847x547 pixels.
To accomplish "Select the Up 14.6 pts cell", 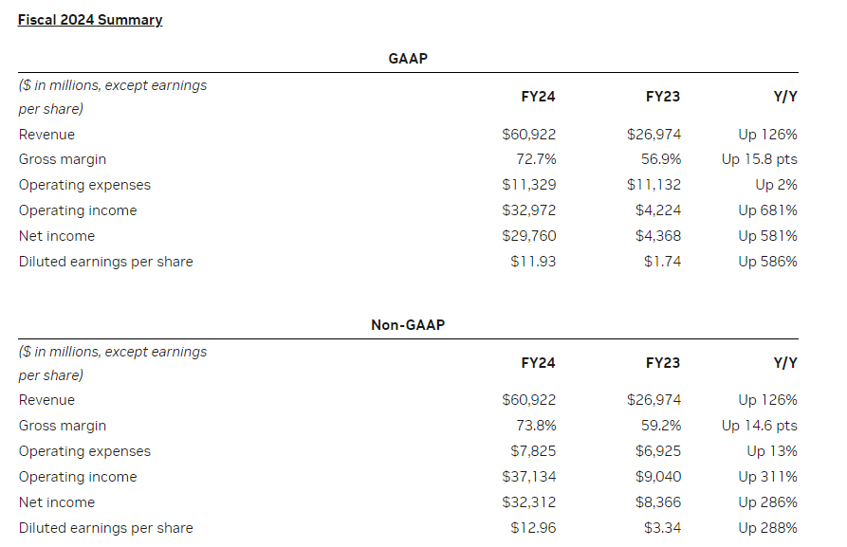I will [759, 426].
